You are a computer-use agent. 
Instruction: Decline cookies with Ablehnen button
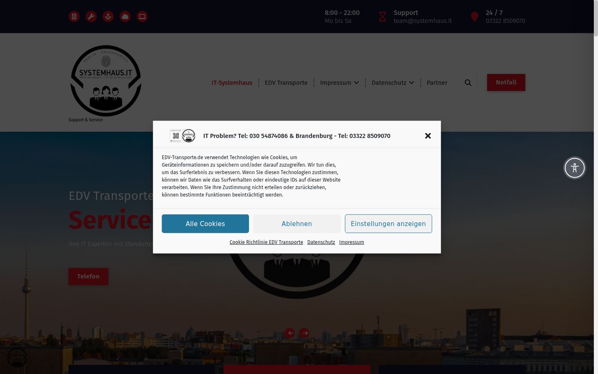pyautogui.click(x=297, y=224)
